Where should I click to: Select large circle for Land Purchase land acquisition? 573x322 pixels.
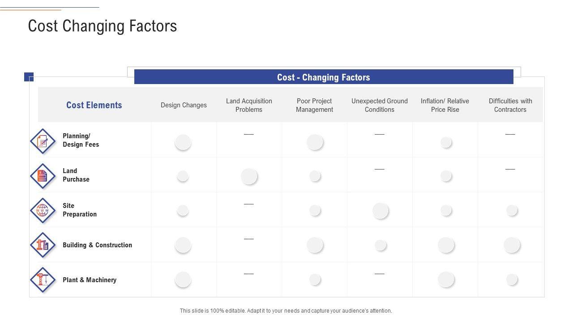[249, 176]
